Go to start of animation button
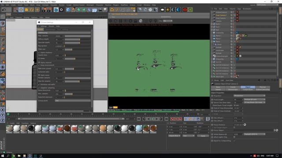Screen dimensions: 282x158 (139, 119)
